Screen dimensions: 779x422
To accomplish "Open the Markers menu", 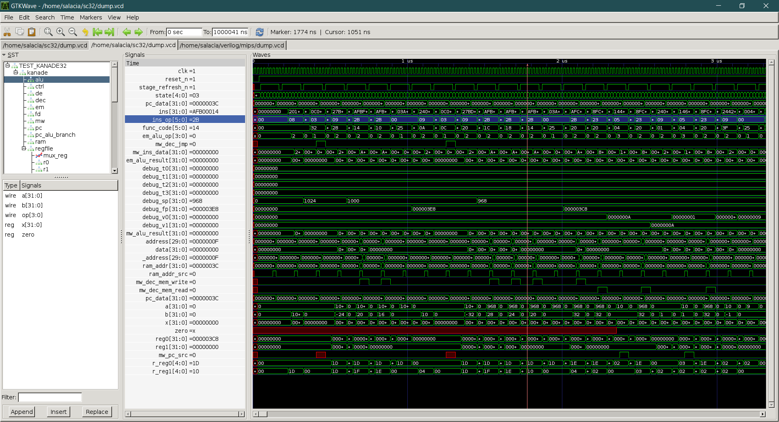I will click(x=90, y=17).
